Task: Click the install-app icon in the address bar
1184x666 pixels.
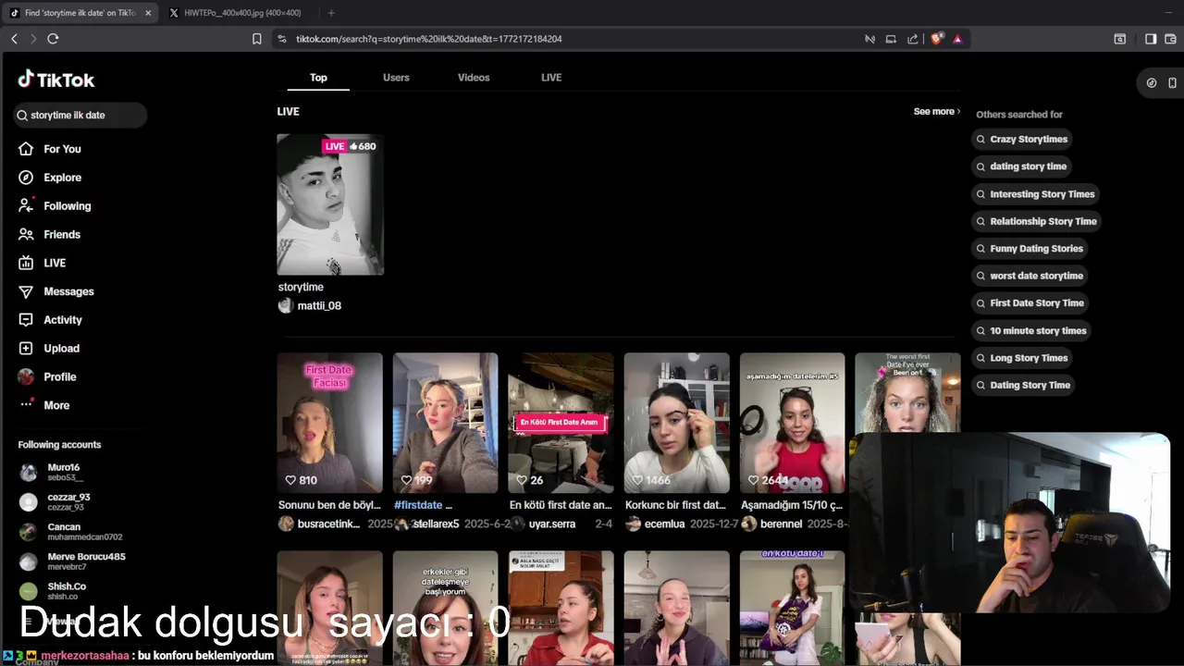Action: point(891,39)
